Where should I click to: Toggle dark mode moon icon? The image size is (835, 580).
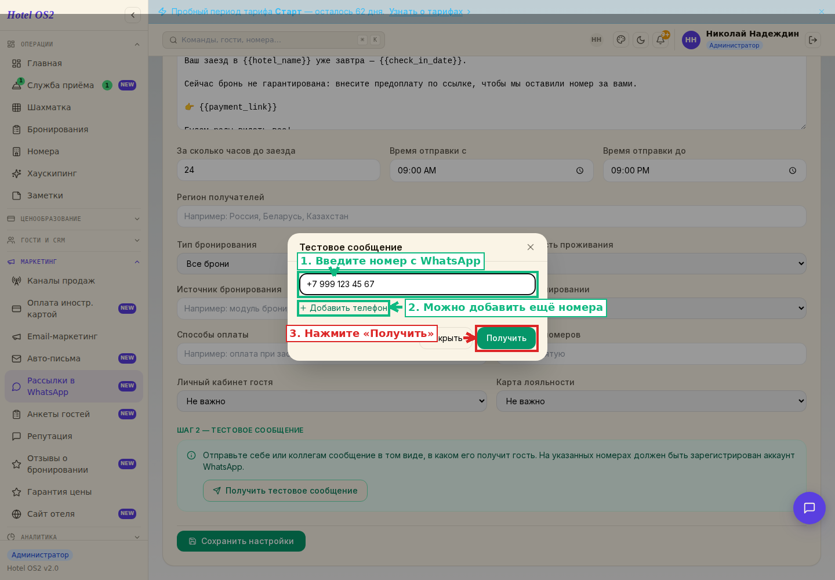click(x=641, y=40)
